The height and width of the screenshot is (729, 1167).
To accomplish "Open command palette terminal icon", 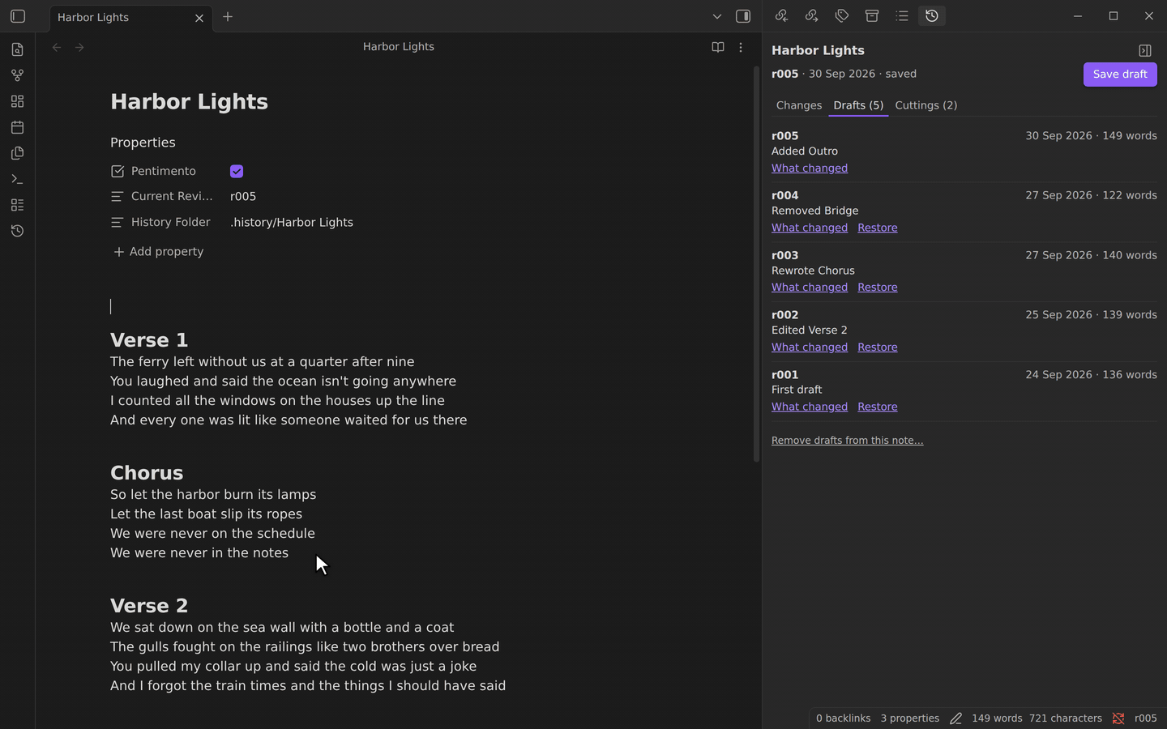I will [x=18, y=179].
